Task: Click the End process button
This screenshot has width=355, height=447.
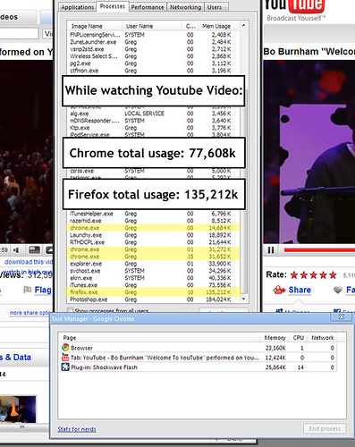Action: point(325,428)
